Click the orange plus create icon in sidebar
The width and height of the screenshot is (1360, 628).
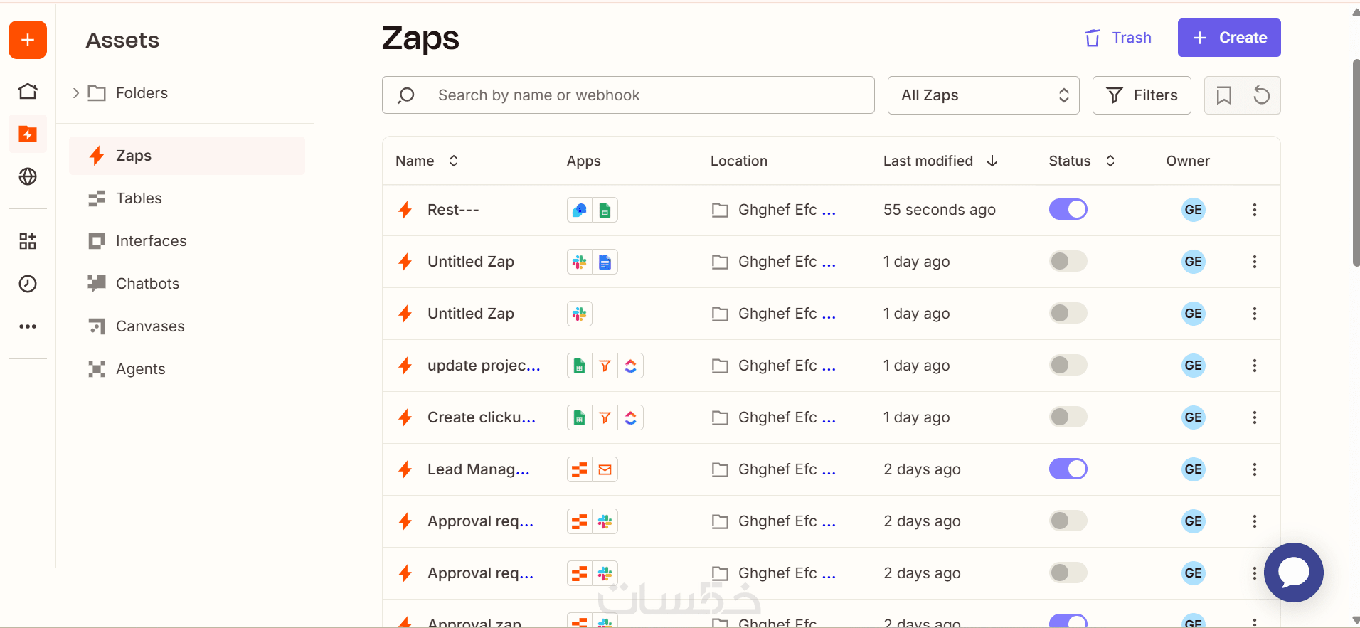click(x=28, y=40)
